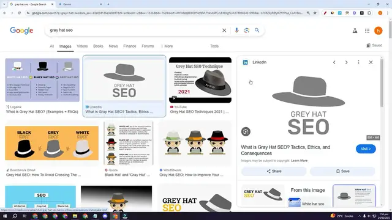Open LinkedIn result title What is Gray Hat SEO
392x220 pixels.
(x=119, y=112)
